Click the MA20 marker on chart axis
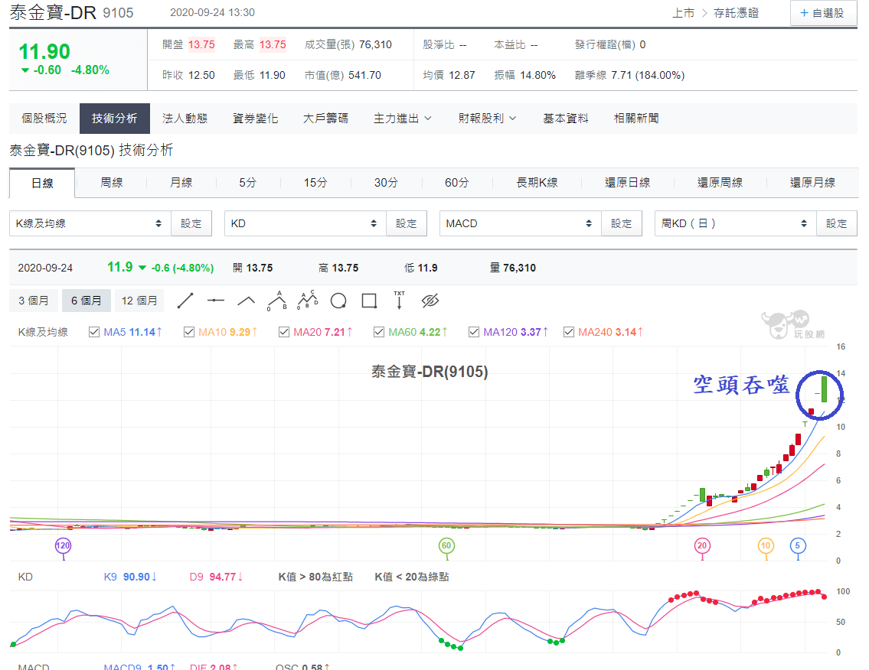The height and width of the screenshot is (670, 869). tap(702, 546)
